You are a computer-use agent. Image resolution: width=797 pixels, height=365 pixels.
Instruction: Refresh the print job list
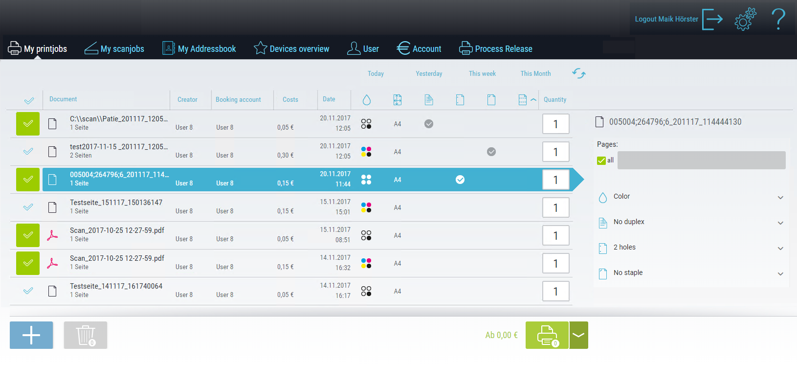(579, 73)
